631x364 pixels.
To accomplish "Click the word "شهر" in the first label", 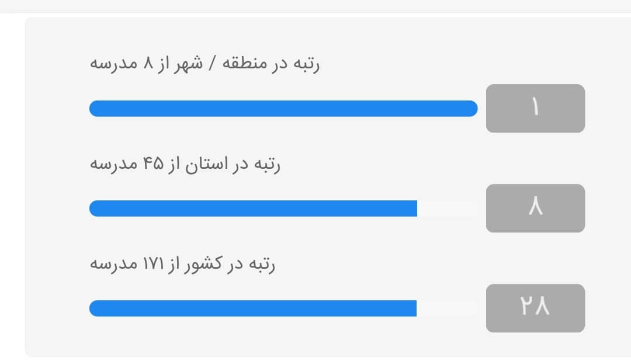I will pyautogui.click(x=188, y=64).
